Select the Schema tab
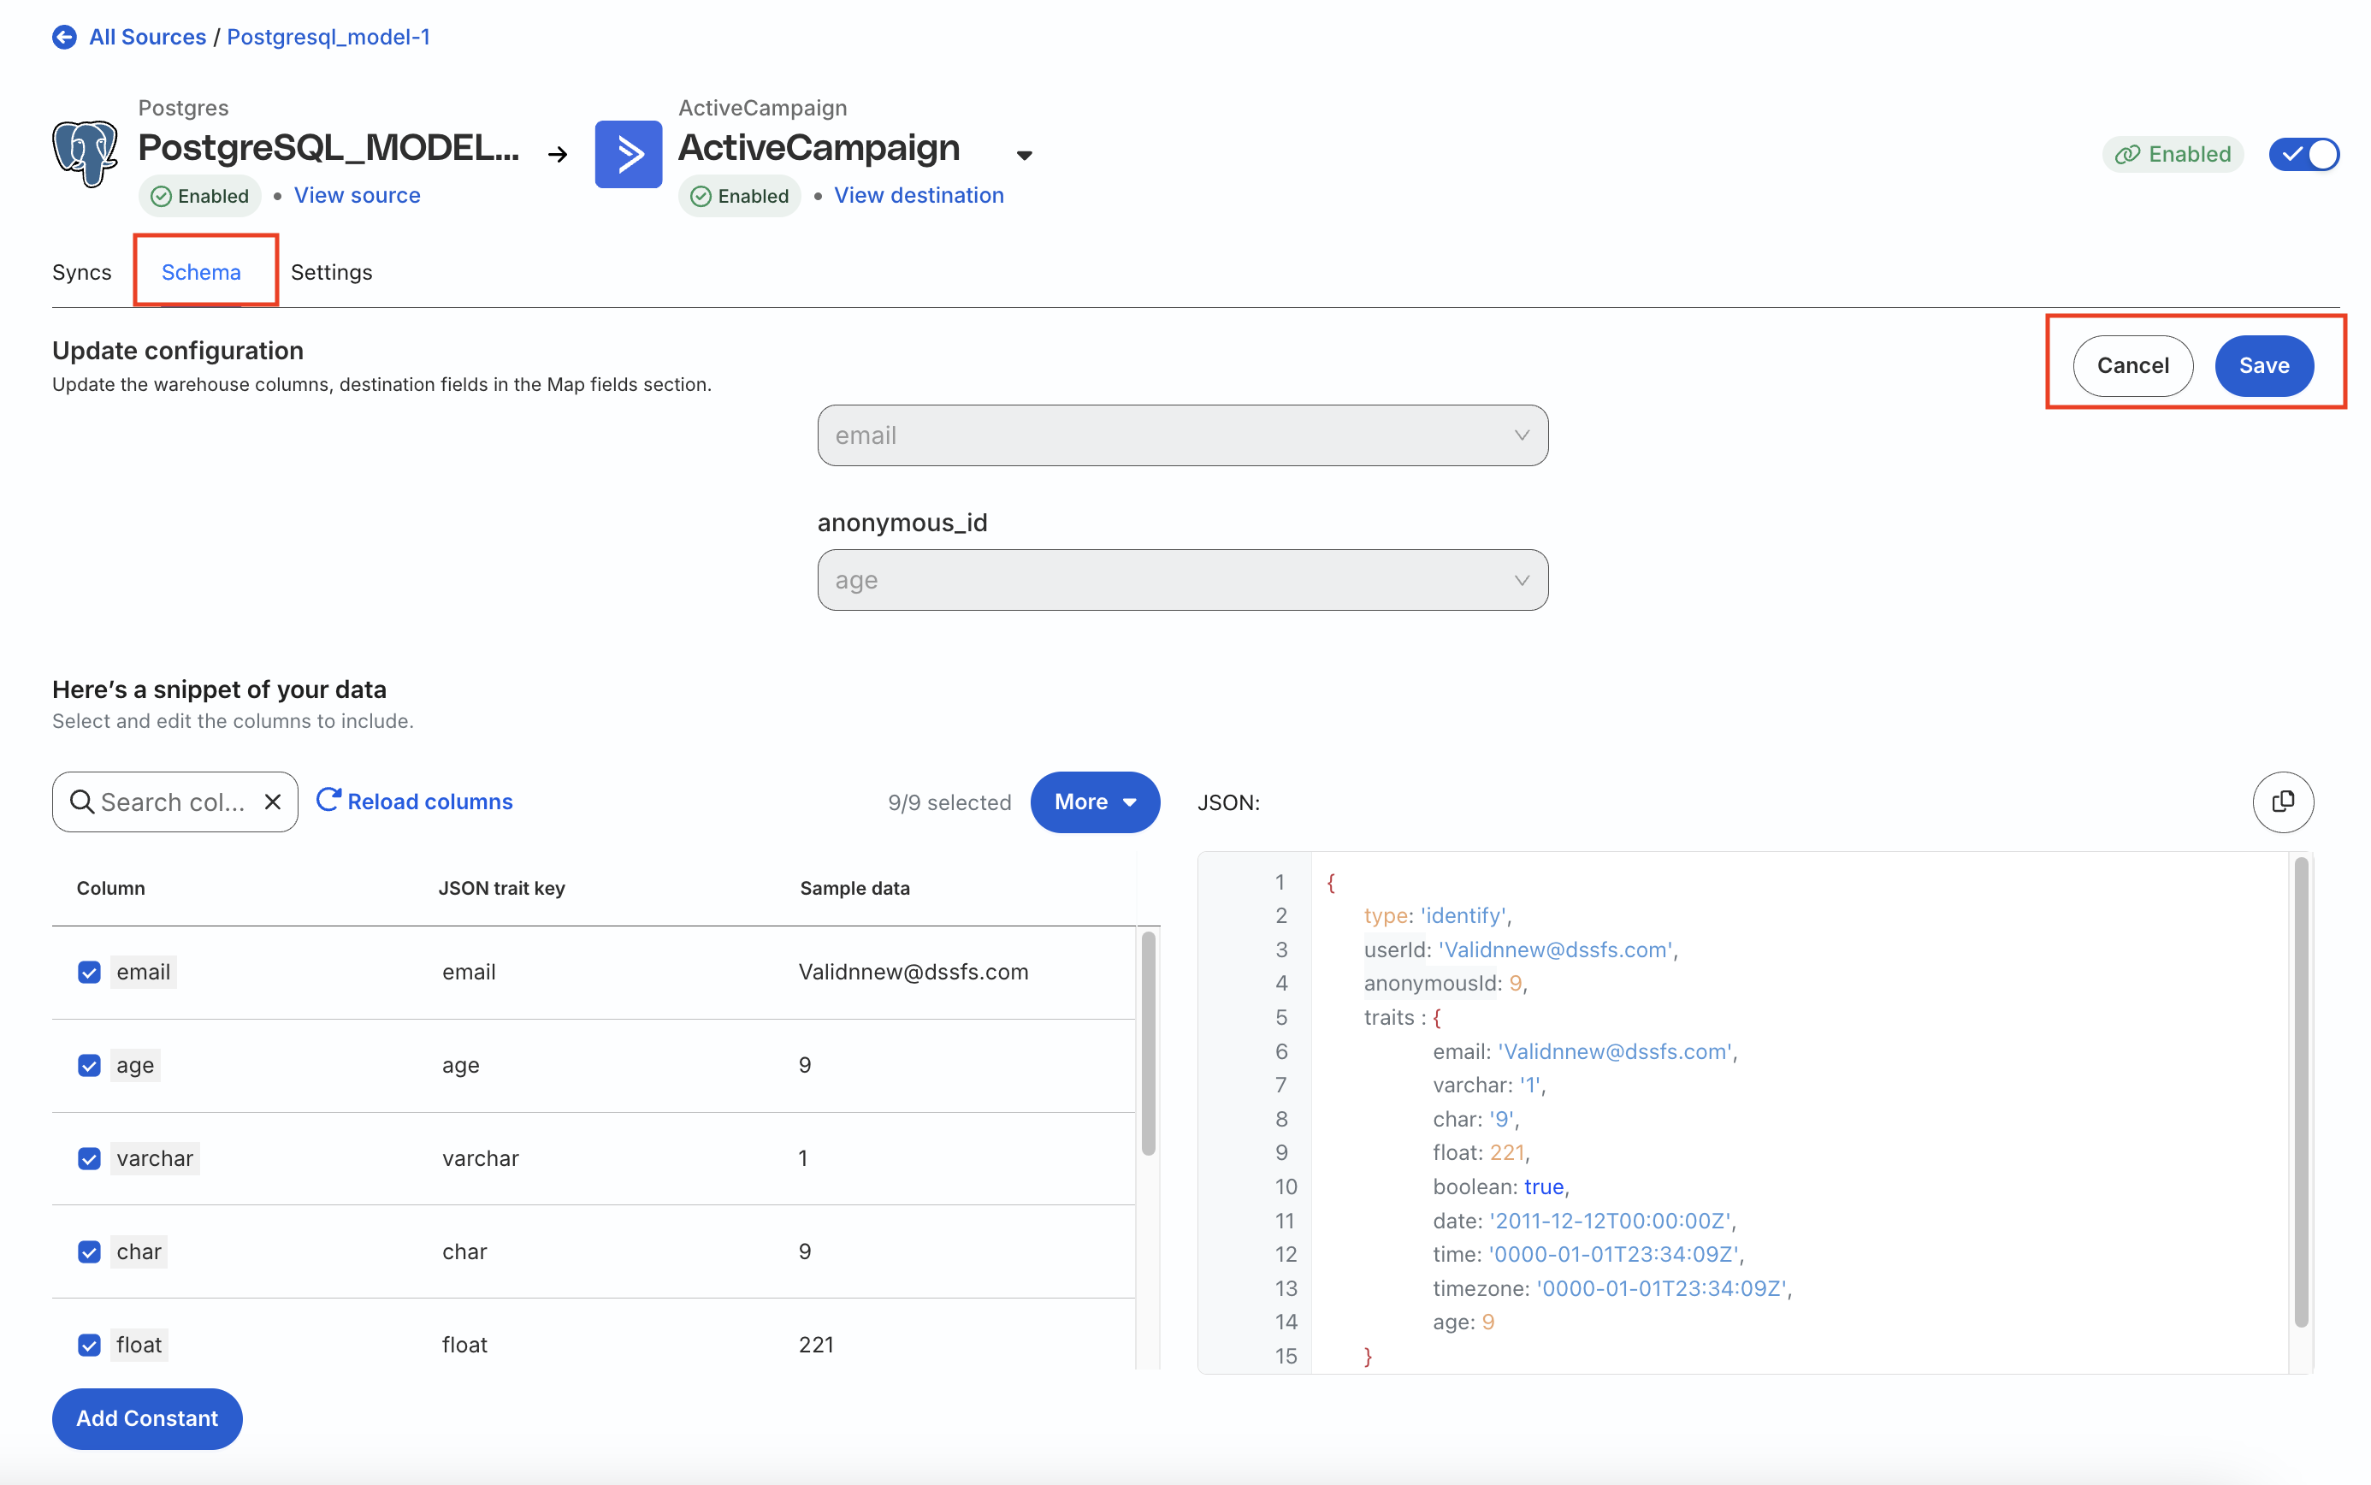 click(x=201, y=272)
